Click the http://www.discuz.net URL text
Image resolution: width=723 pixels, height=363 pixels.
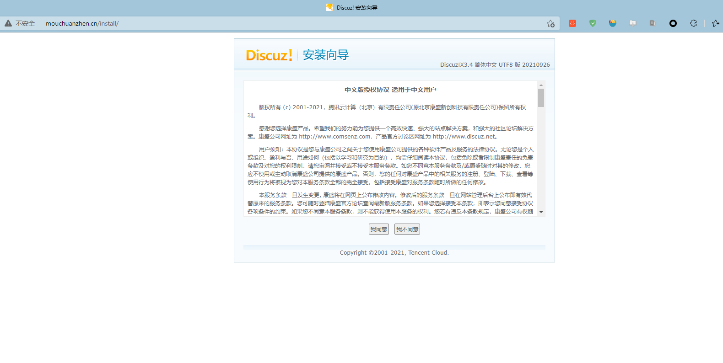point(464,137)
